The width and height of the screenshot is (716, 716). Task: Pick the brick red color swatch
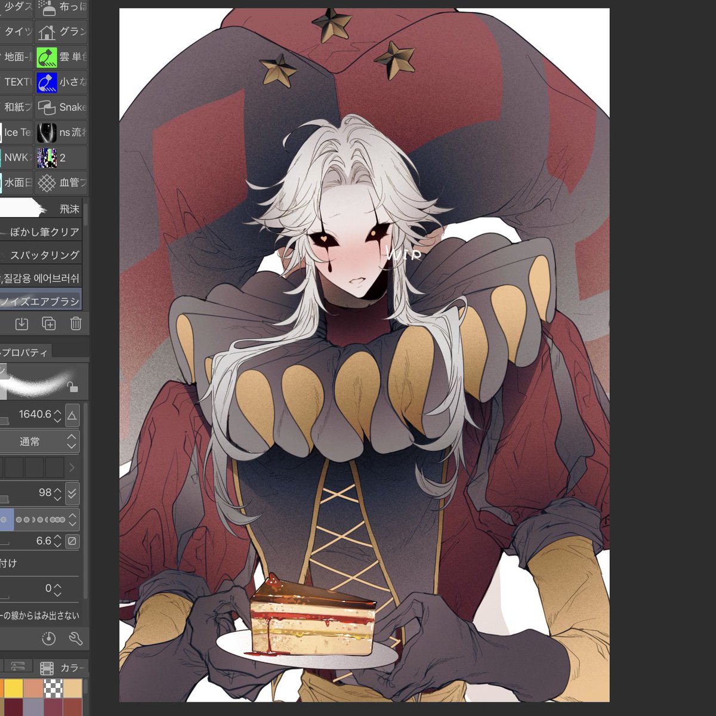click(x=73, y=708)
